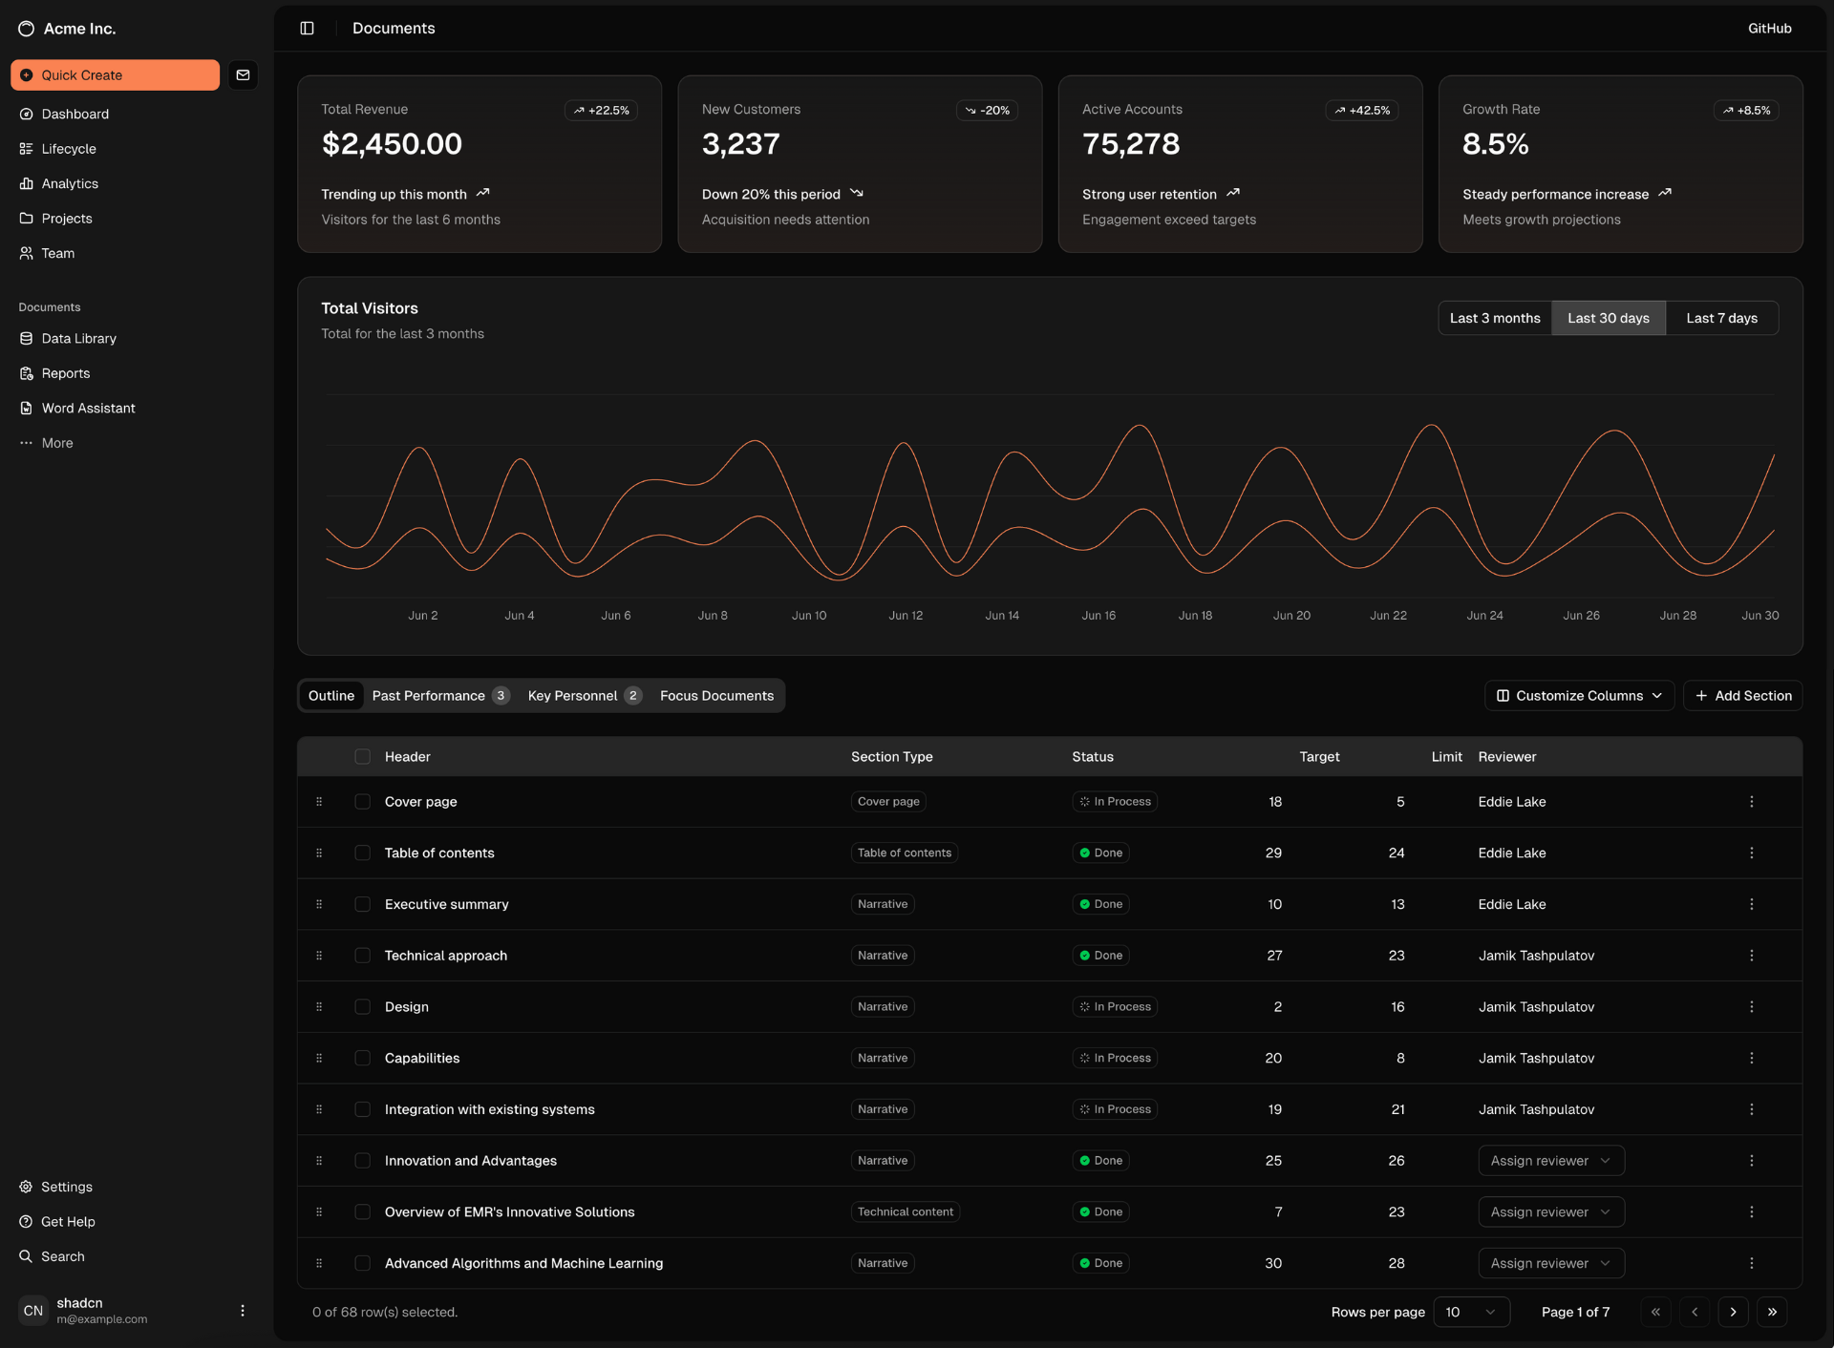Open the inbox mail icon button

[x=243, y=75]
